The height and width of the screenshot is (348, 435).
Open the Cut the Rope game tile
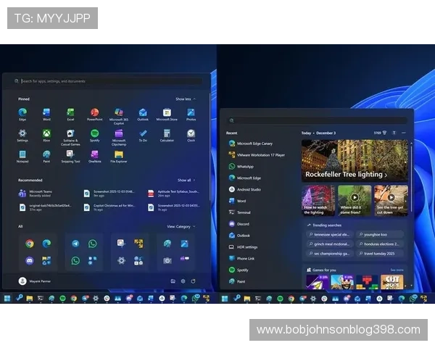click(392, 282)
